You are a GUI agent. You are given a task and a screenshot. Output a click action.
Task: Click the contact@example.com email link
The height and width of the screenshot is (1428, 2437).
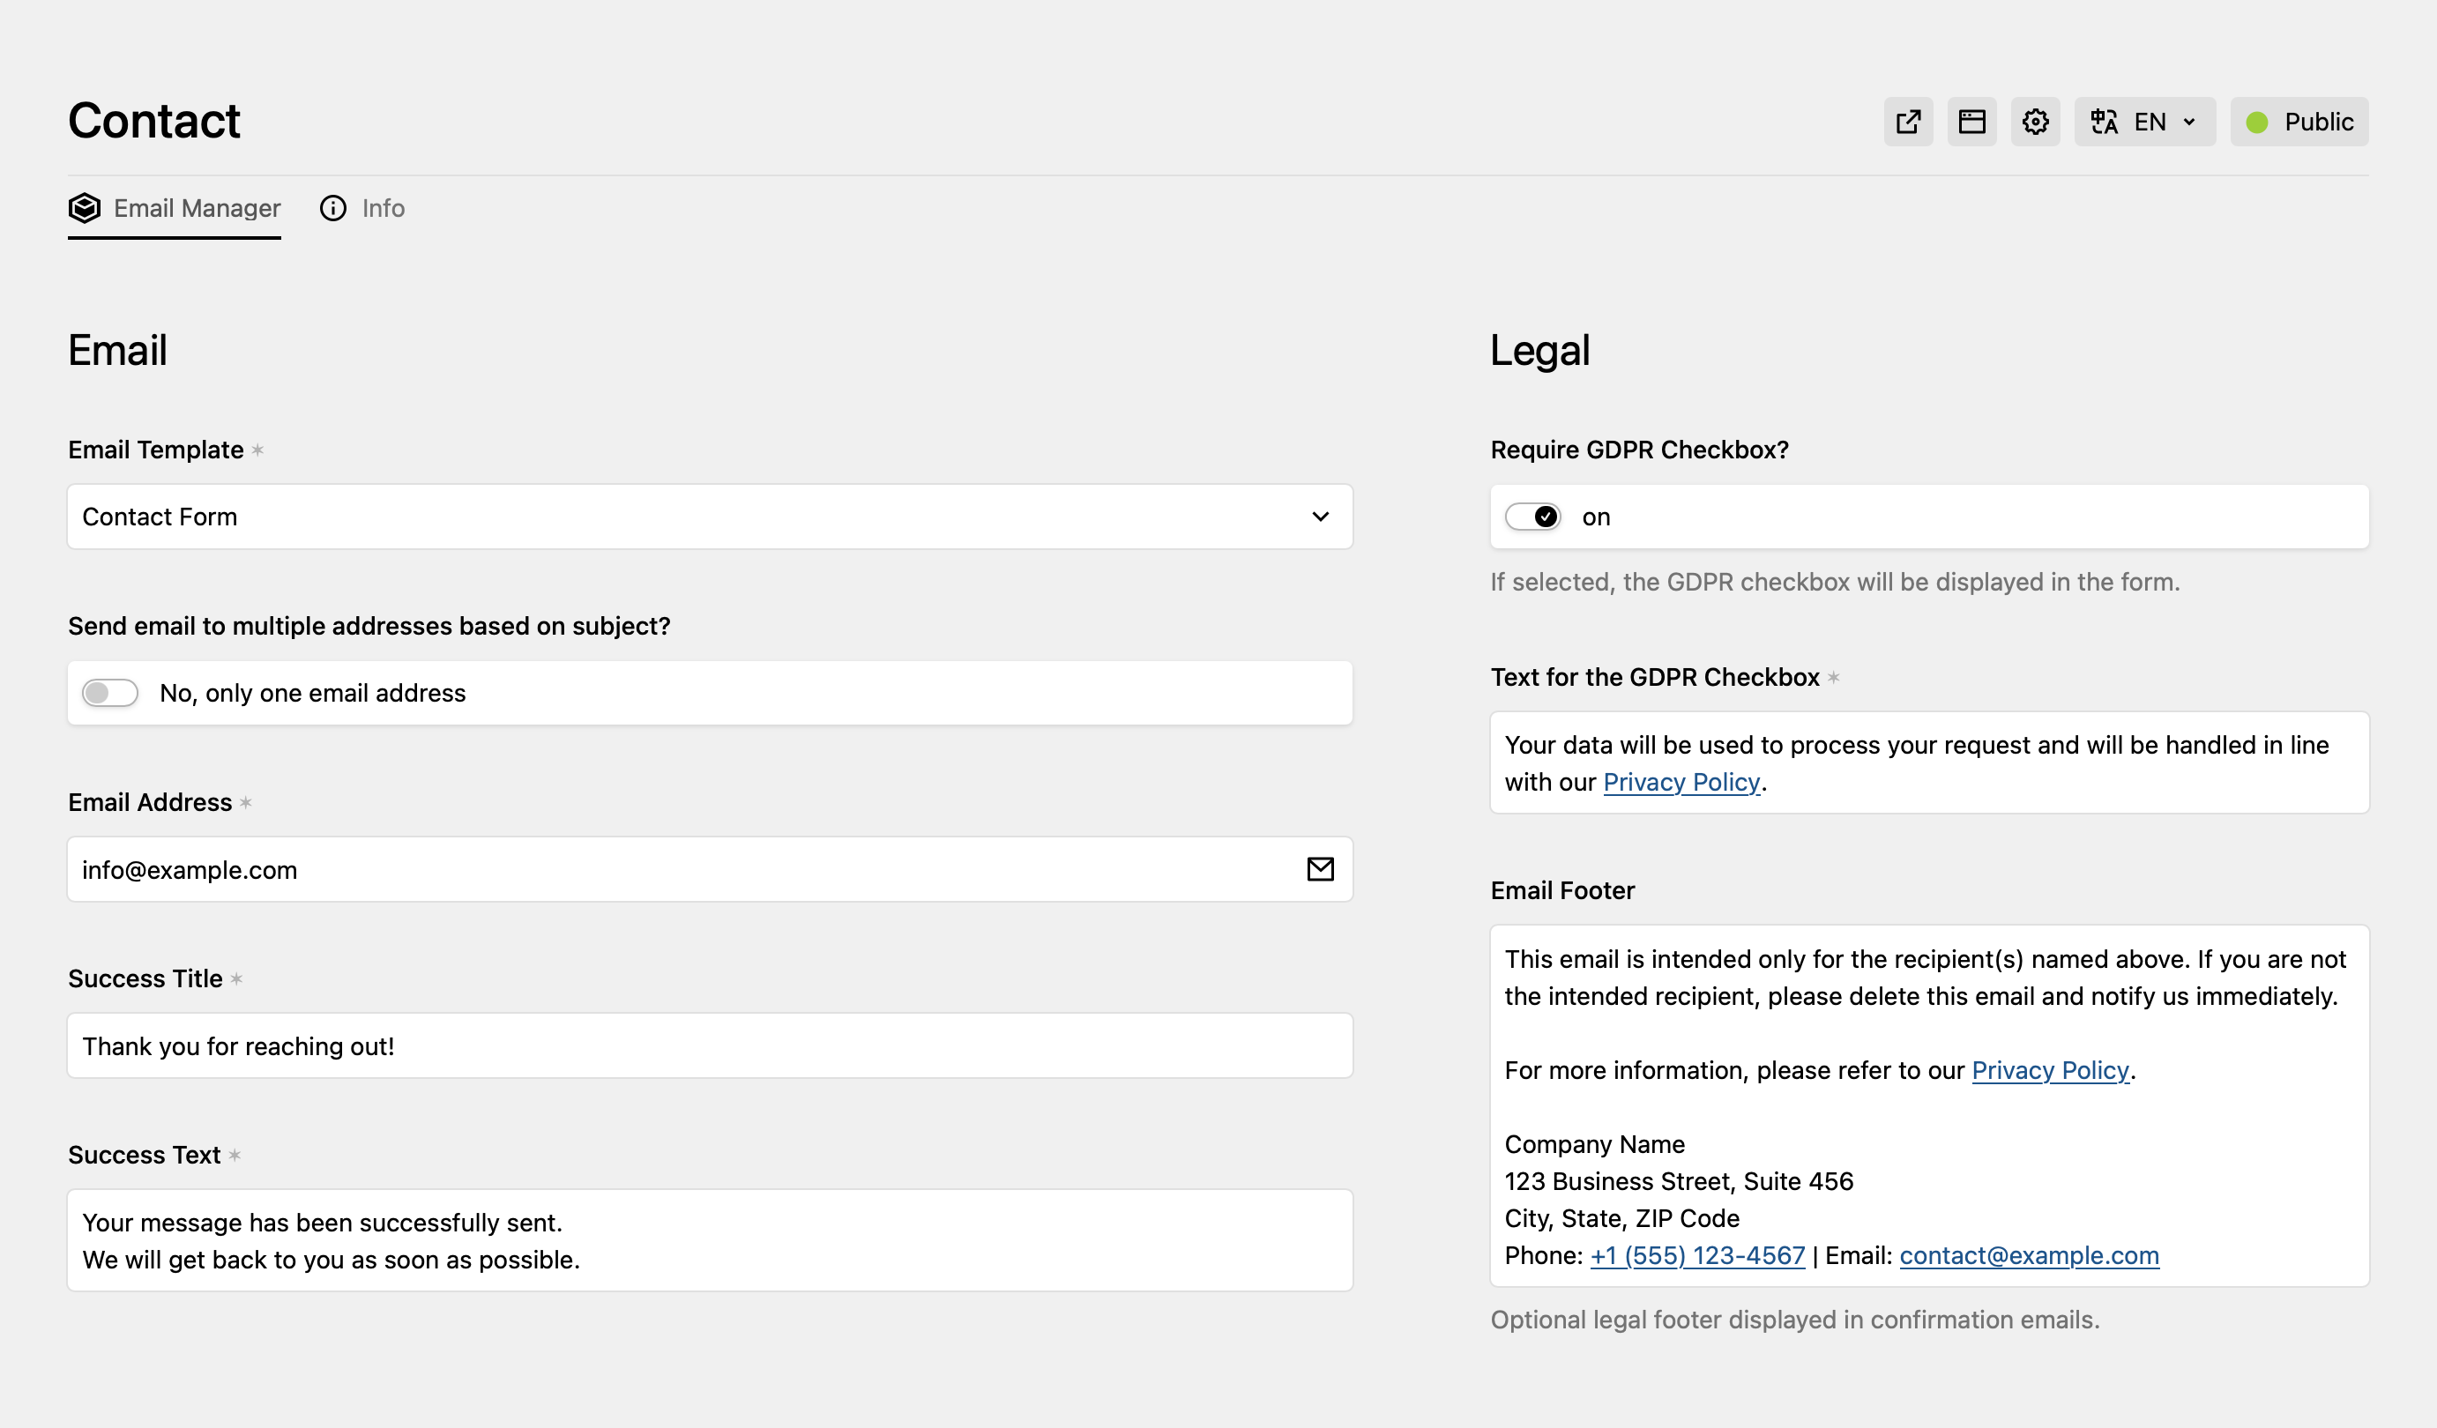tap(2029, 1255)
